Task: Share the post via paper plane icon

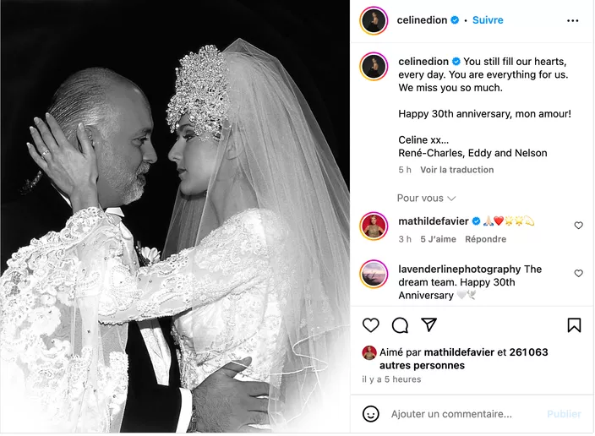Action: 429,324
